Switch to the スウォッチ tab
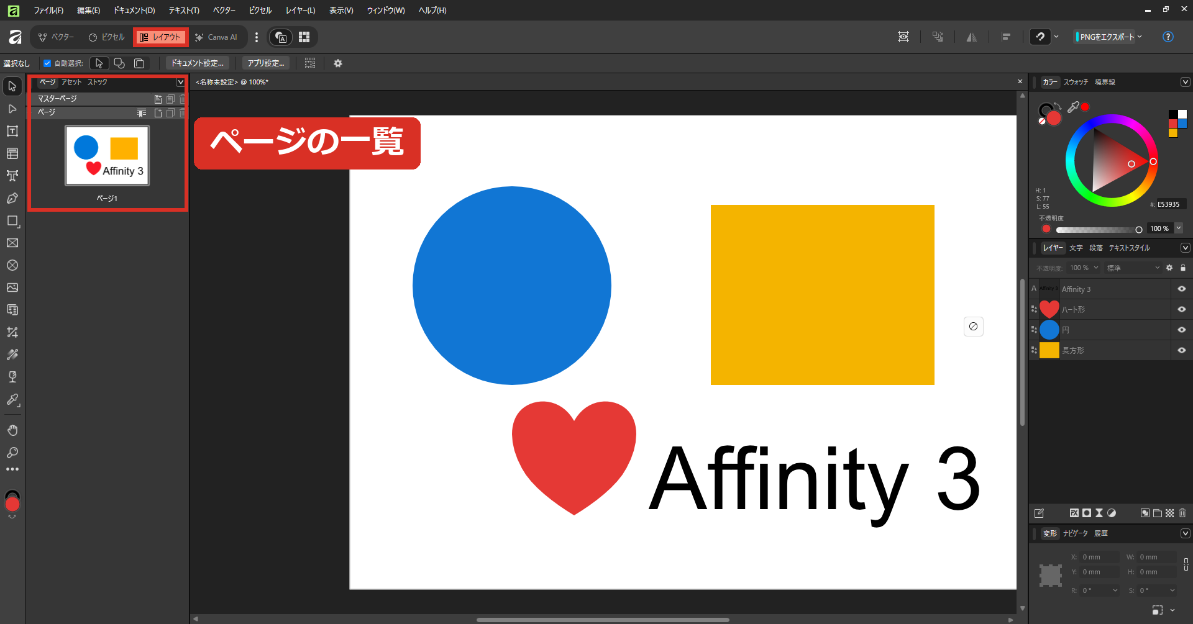The width and height of the screenshot is (1193, 624). tap(1076, 82)
